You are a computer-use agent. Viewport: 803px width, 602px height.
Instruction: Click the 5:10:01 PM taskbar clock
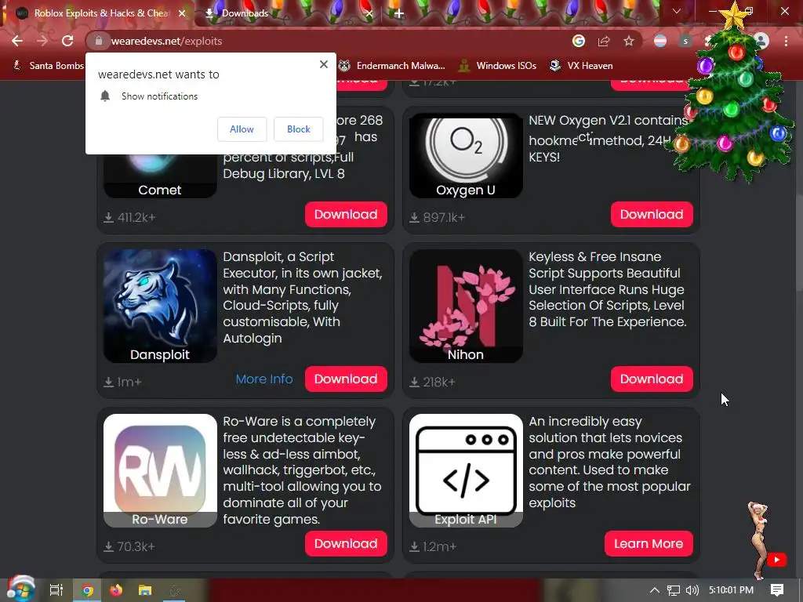[732, 590]
